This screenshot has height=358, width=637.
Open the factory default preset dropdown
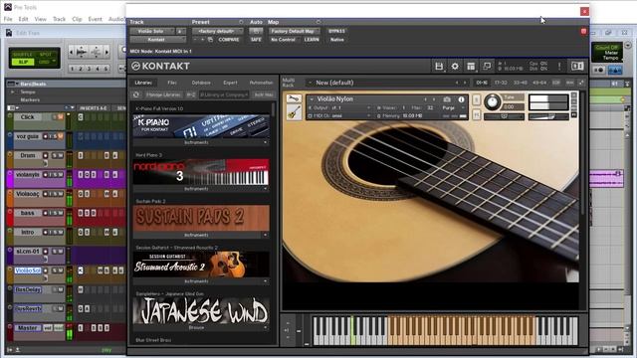tap(217, 31)
